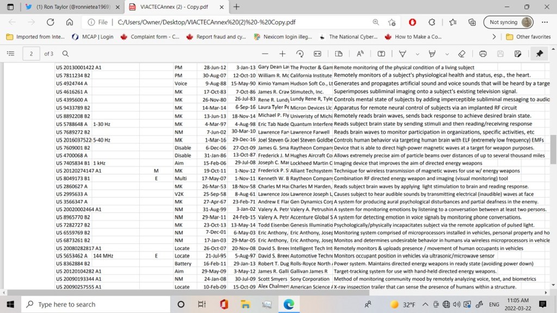Show more favorites bar items chevron

point(494,37)
